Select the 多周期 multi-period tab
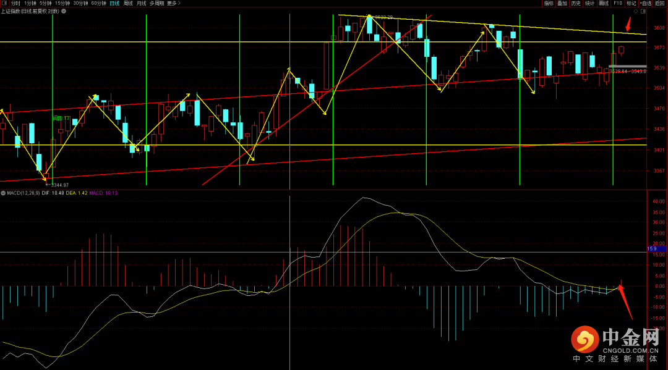668x370 pixels. [x=156, y=3]
